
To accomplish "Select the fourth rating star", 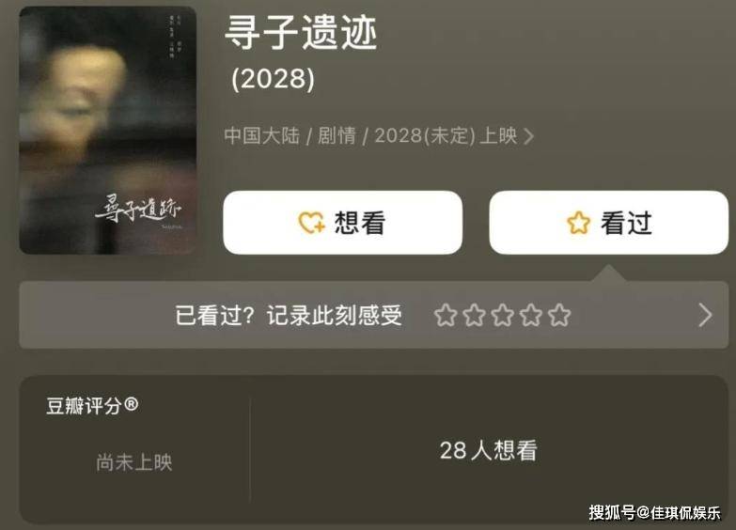I will (531, 315).
